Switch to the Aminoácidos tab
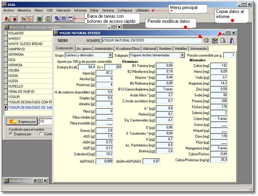The height and width of the screenshot is (196, 258). point(104,49)
